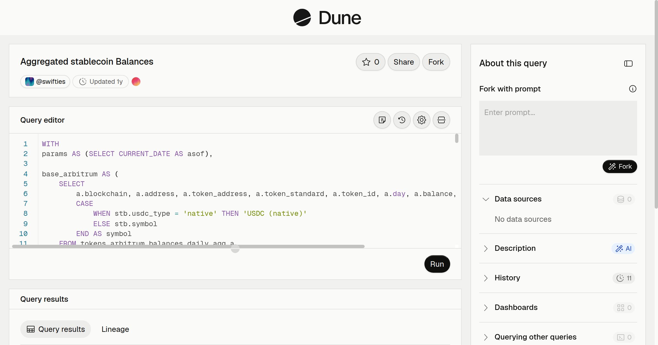Click base_arbitrum on line 4
The image size is (658, 345).
coord(70,174)
